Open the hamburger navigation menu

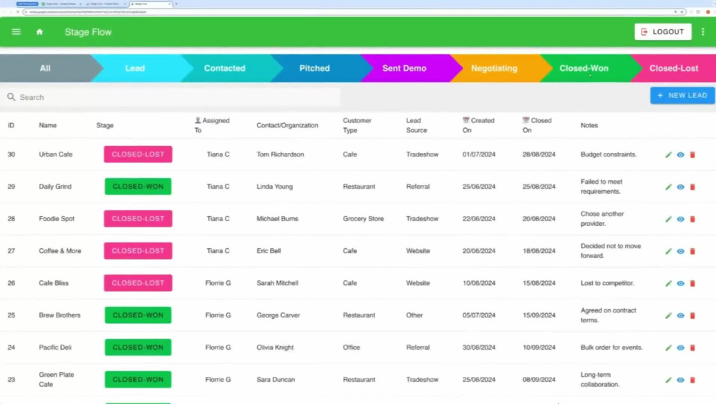pyautogui.click(x=16, y=32)
